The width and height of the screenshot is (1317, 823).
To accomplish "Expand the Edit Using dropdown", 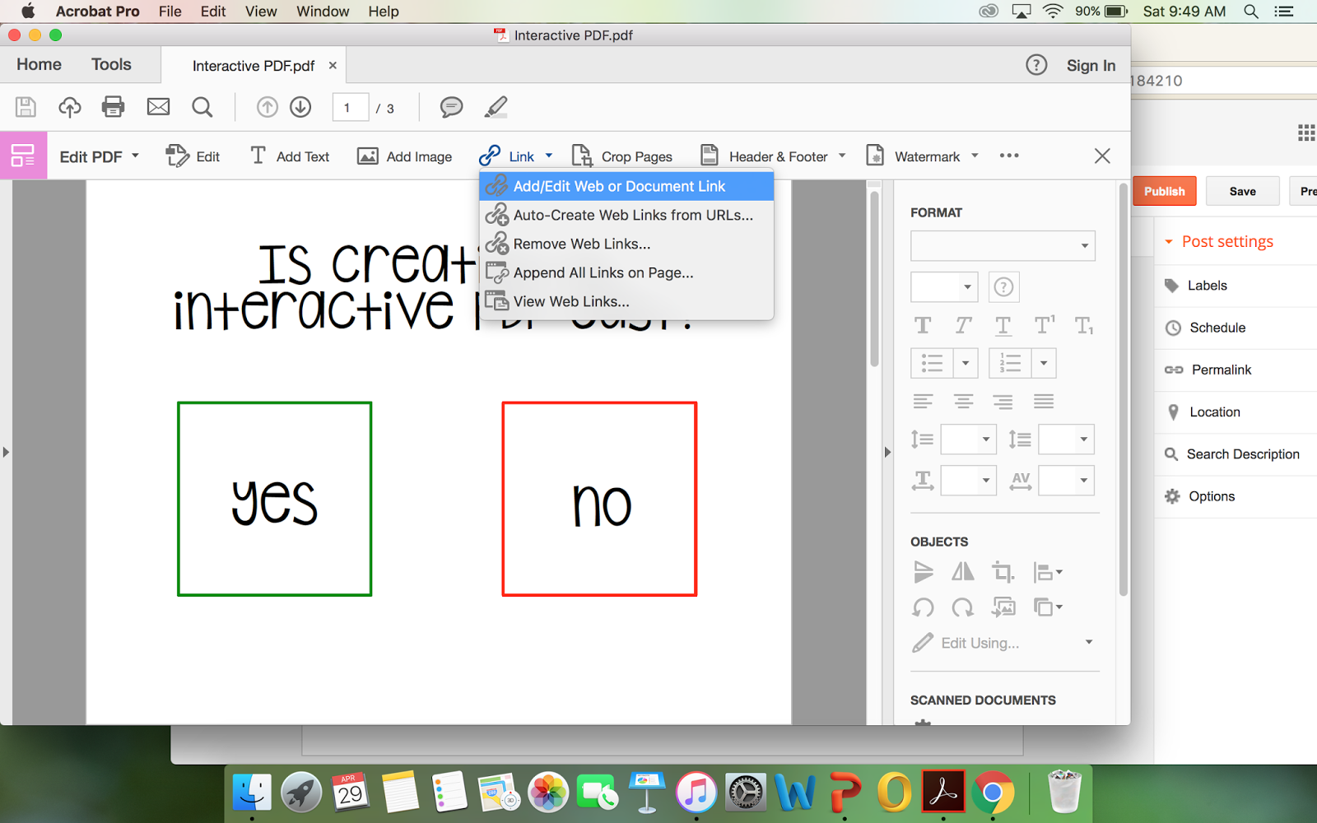I will coord(1088,643).
